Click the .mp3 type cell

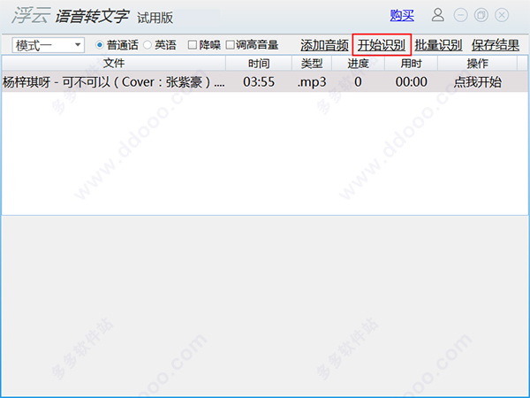point(312,82)
